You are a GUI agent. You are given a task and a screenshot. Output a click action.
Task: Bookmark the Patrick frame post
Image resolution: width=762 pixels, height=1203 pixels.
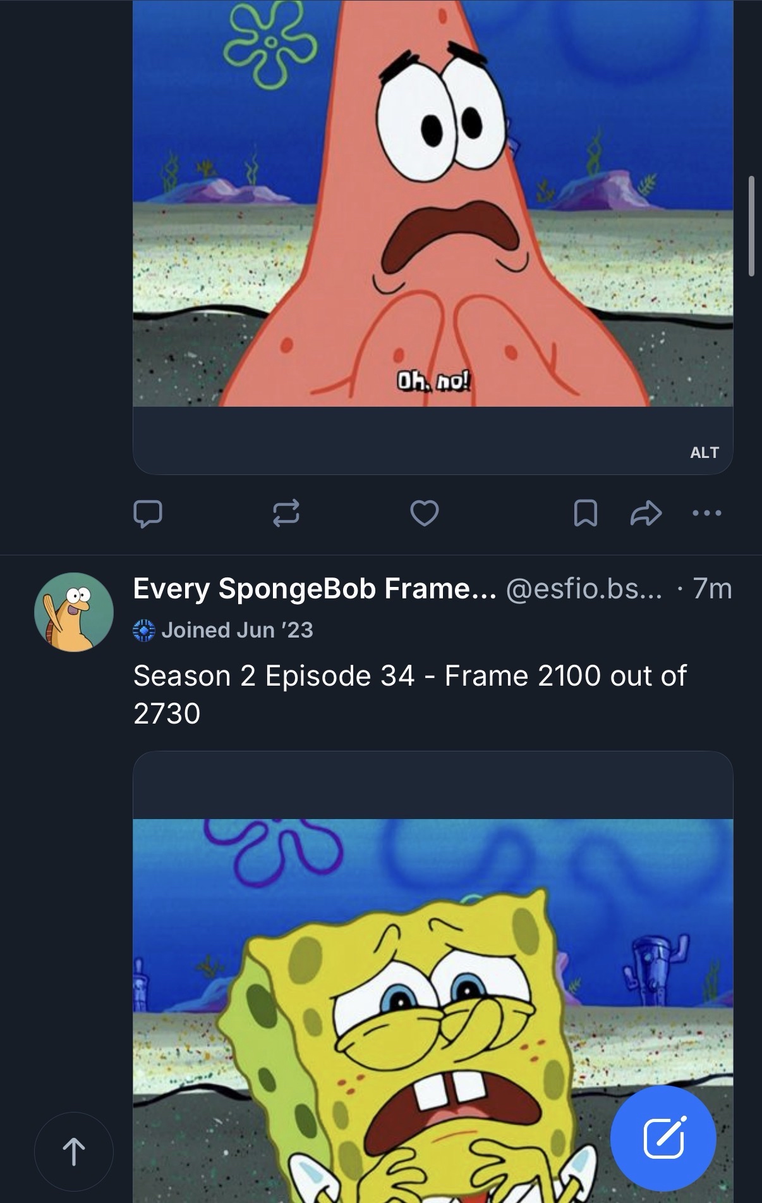[x=585, y=513]
